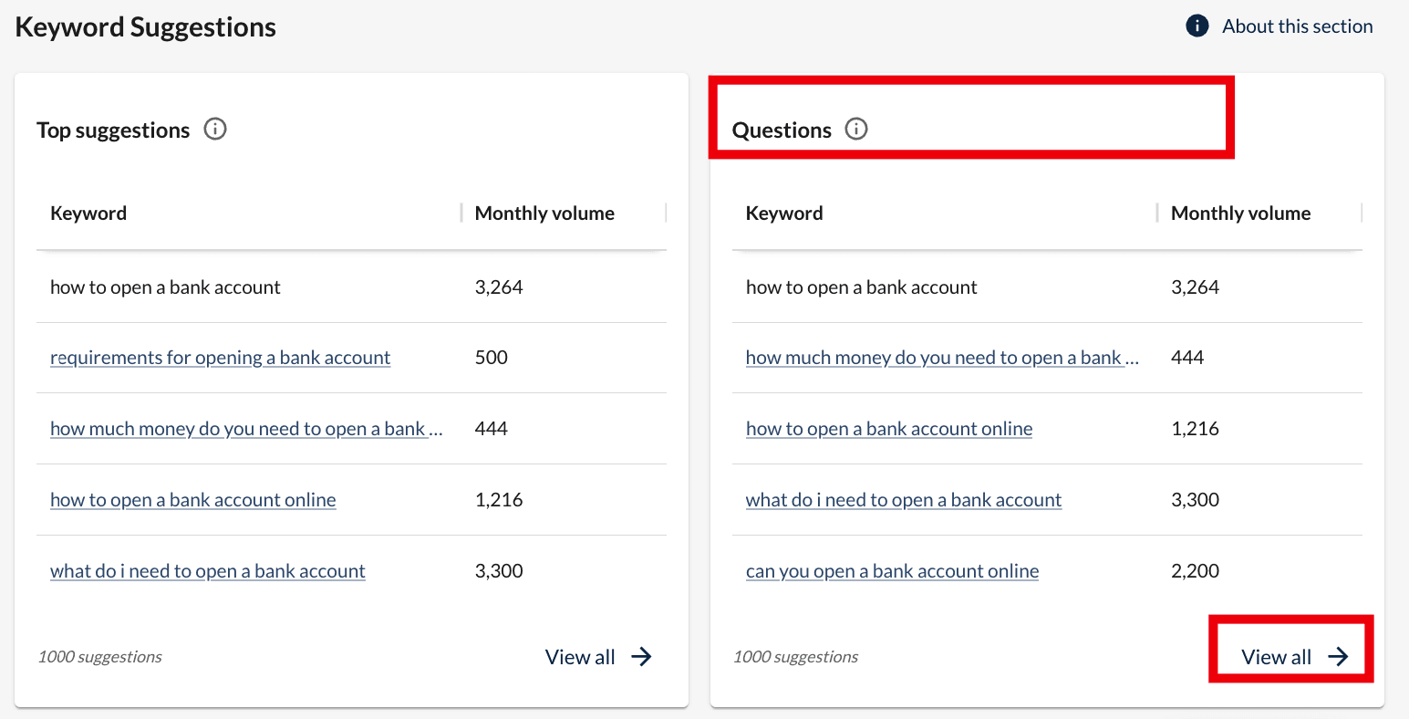
Task: Select 'how to open a bank account online' in Questions
Action: click(x=888, y=429)
